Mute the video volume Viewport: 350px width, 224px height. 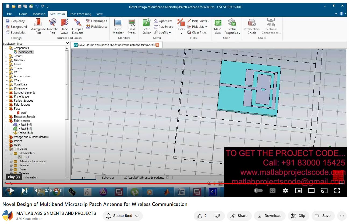[37, 191]
